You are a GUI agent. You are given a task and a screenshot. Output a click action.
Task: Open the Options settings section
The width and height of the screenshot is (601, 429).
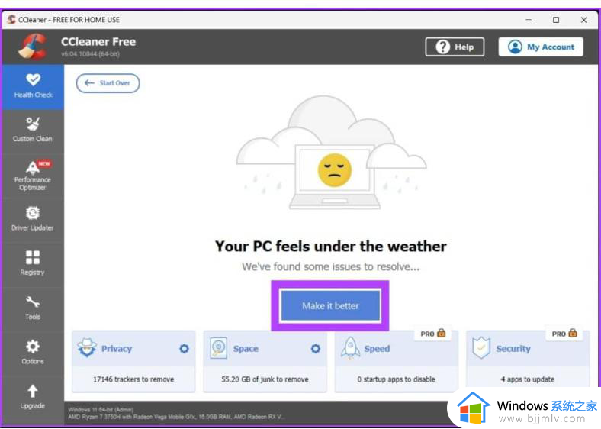(x=33, y=353)
